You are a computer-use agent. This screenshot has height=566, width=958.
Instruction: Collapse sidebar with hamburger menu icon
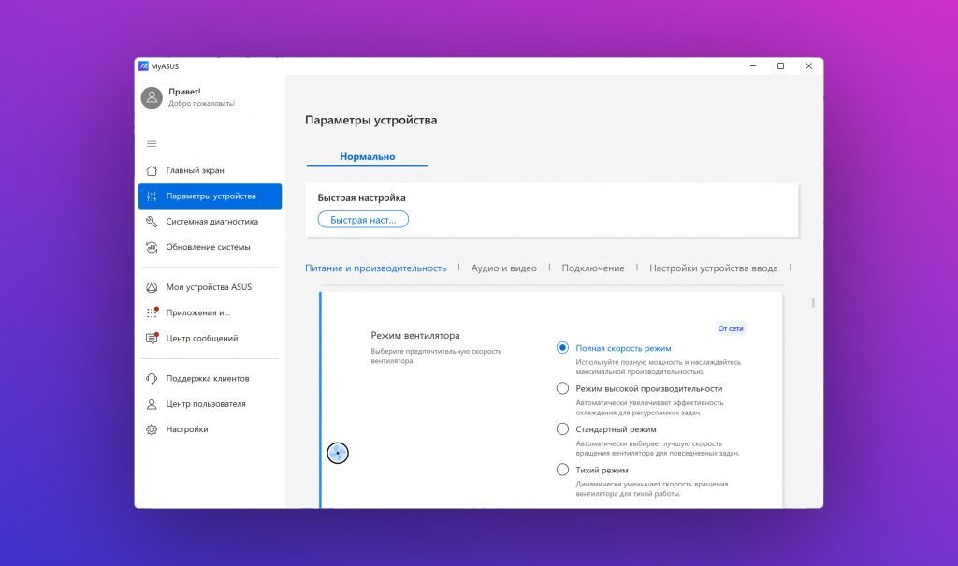coord(152,144)
